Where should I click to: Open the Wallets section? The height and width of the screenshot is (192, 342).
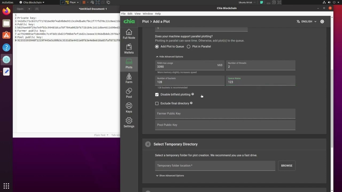129,49
